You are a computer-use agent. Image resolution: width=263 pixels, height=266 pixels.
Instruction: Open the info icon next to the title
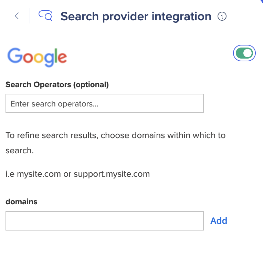tap(222, 16)
